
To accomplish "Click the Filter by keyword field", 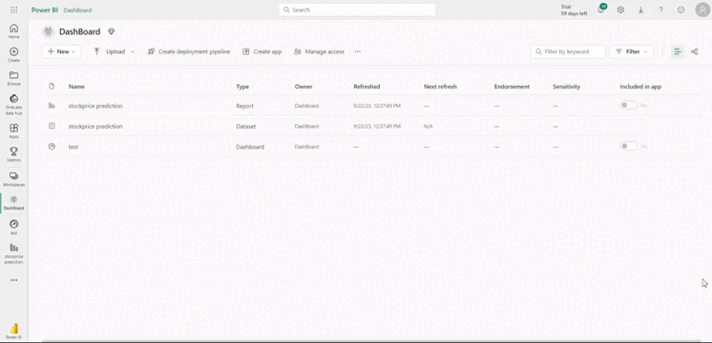I will (568, 51).
